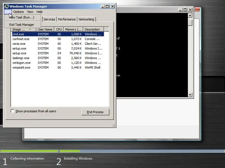Select the taskmgr.exe process row

point(58,58)
